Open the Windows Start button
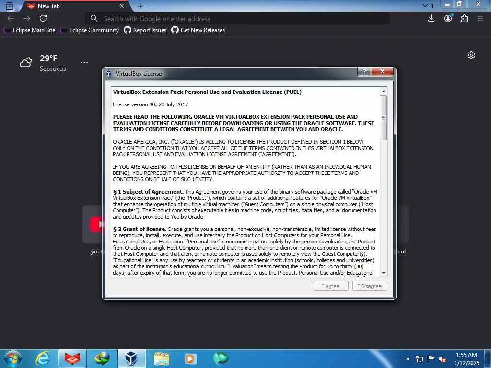The image size is (491, 368). click(12, 358)
